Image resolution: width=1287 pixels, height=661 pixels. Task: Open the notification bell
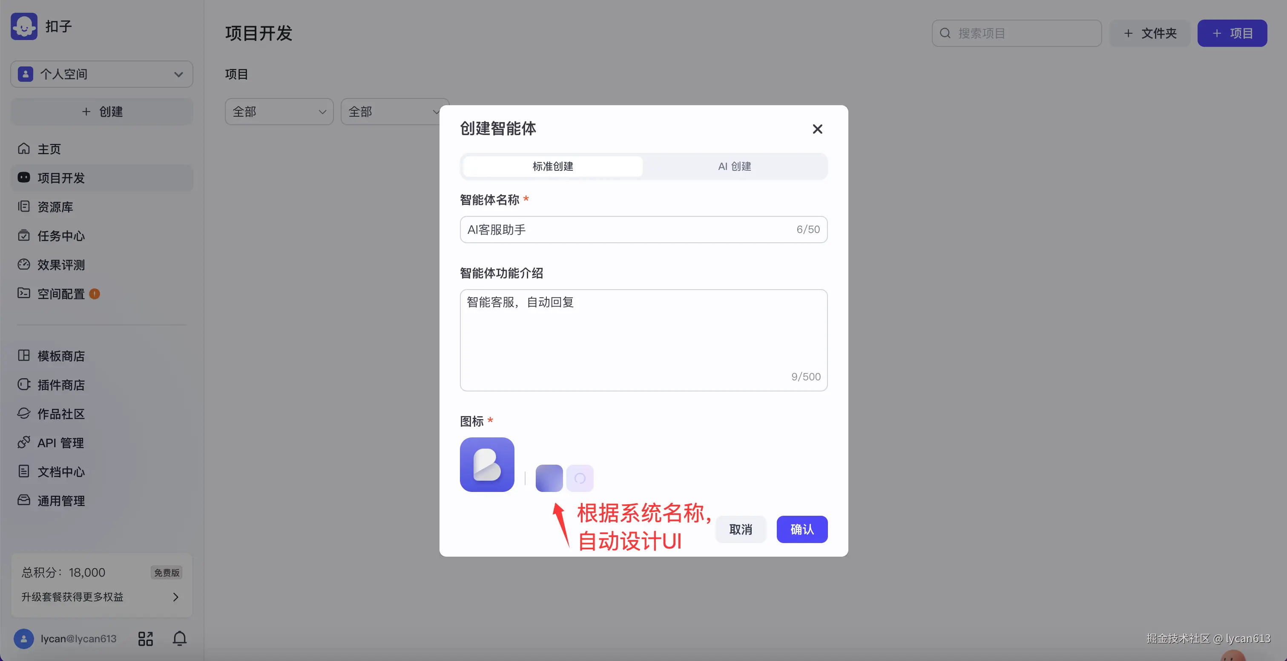tap(179, 638)
